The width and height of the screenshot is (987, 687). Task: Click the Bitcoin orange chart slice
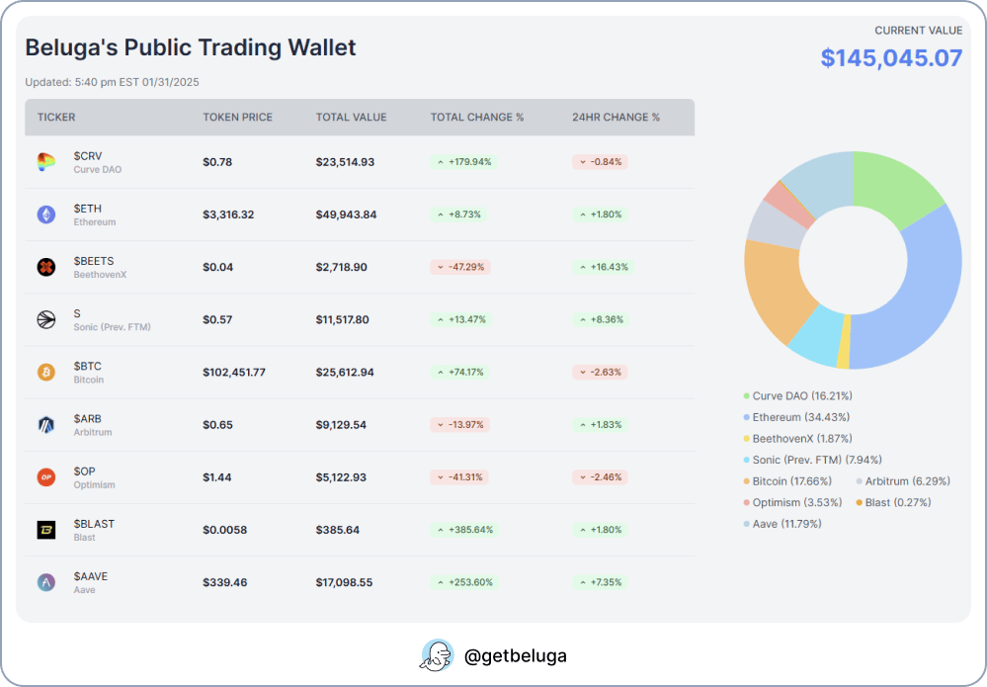pos(775,287)
